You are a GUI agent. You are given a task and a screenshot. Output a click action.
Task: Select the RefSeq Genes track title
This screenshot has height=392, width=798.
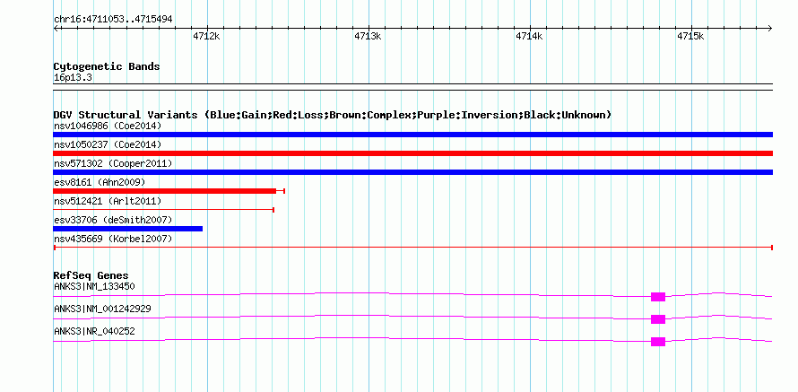click(x=91, y=276)
